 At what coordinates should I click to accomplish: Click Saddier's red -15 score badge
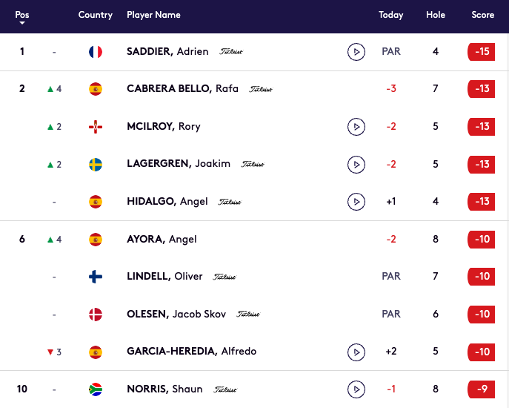point(482,52)
